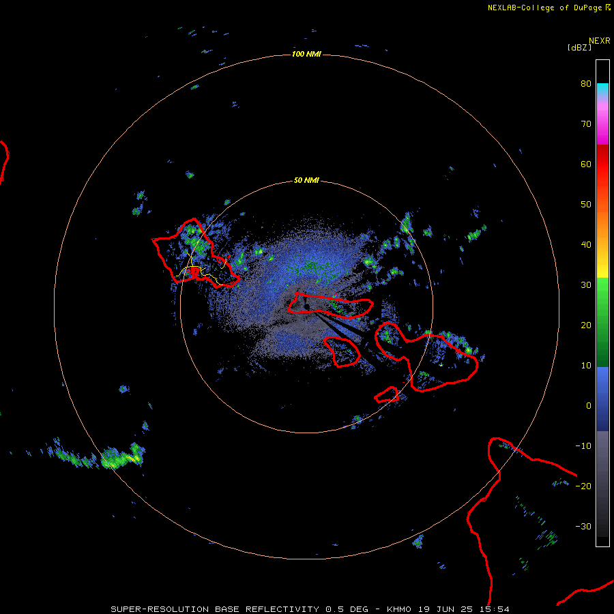Image resolution: width=614 pixels, height=614 pixels.
Task: Click the 70 tick label on dBZ scale
Action: click(x=586, y=123)
